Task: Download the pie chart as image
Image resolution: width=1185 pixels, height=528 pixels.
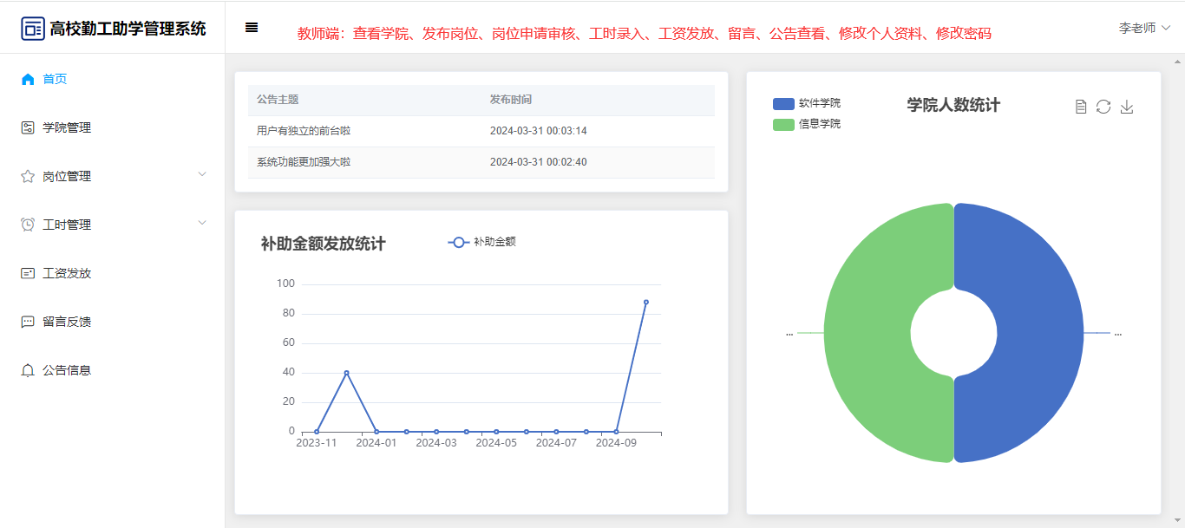Action: (x=1127, y=107)
